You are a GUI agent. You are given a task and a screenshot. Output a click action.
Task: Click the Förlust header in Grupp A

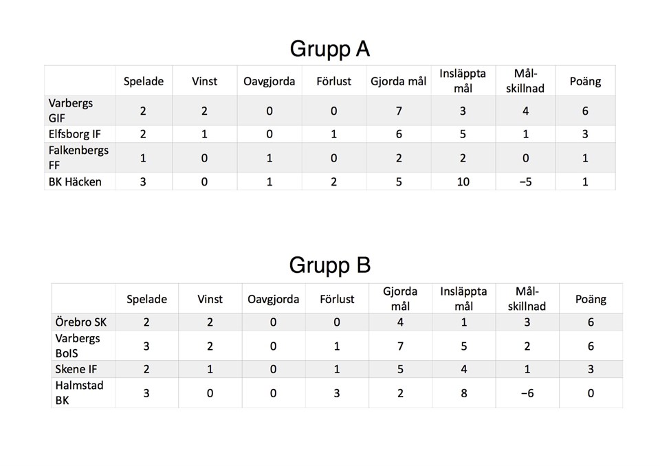pyautogui.click(x=333, y=81)
